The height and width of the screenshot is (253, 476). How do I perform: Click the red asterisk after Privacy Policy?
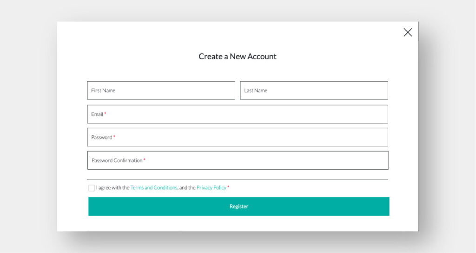pyautogui.click(x=228, y=187)
